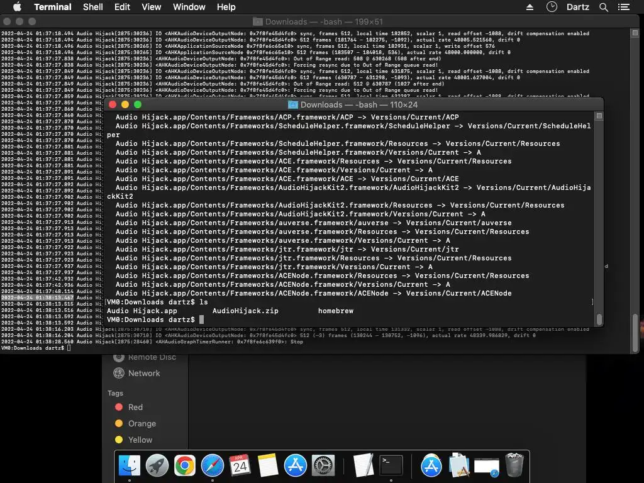Viewport: 644px width, 483px height.
Task: Open System Preferences gear in Dock
Action: tap(323, 465)
